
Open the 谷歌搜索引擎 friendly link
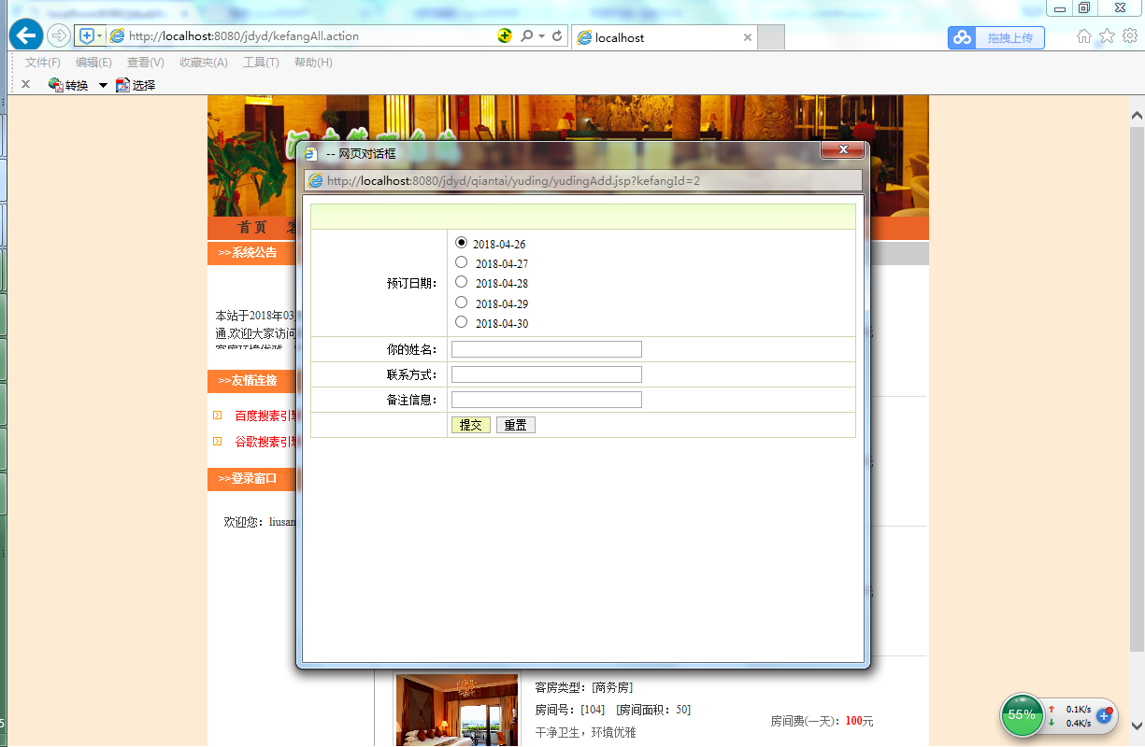(x=266, y=442)
